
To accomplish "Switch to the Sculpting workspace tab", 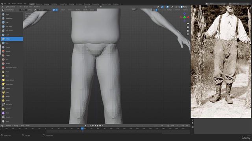I will tap(46, 4).
